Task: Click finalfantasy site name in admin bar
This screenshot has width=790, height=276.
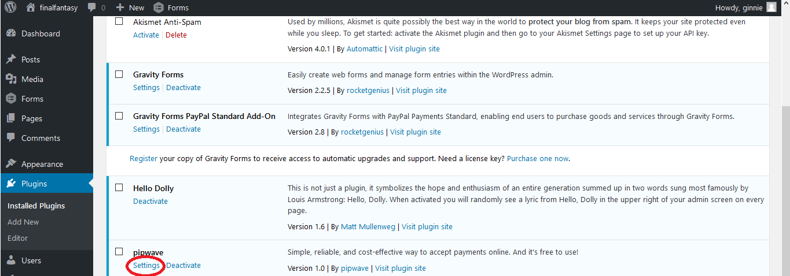Action: tap(60, 8)
